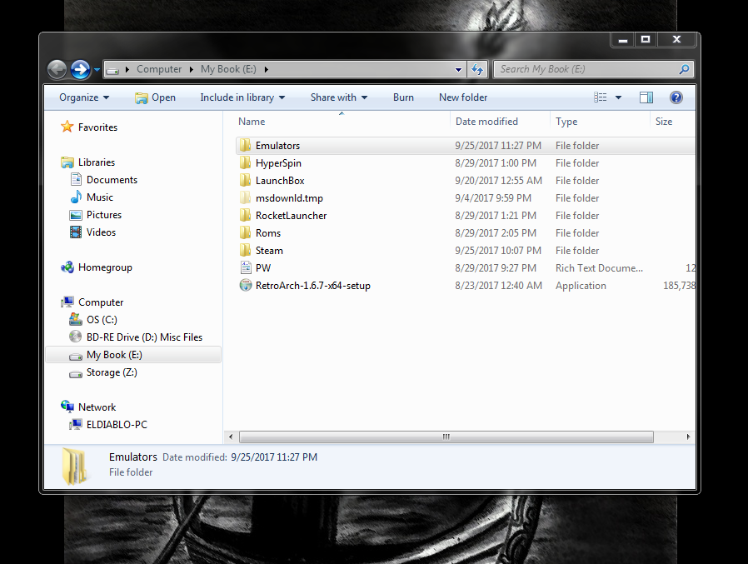Open the Share with menu

point(339,97)
